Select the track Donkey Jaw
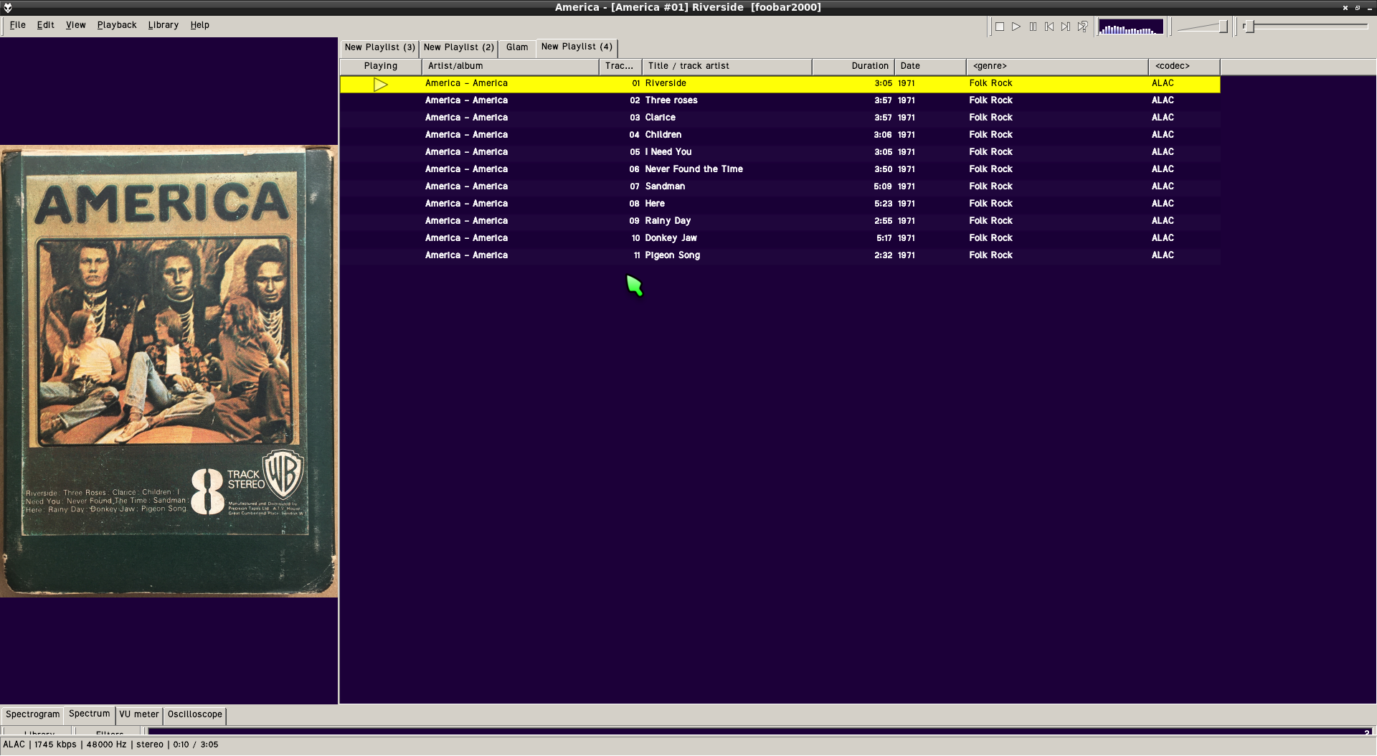The width and height of the screenshot is (1377, 756). 780,239
